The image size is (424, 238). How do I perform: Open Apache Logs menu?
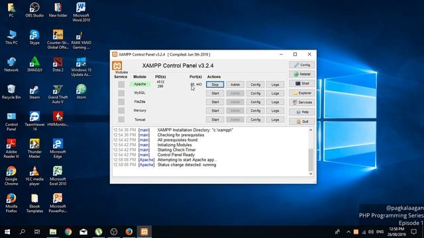[x=275, y=85]
